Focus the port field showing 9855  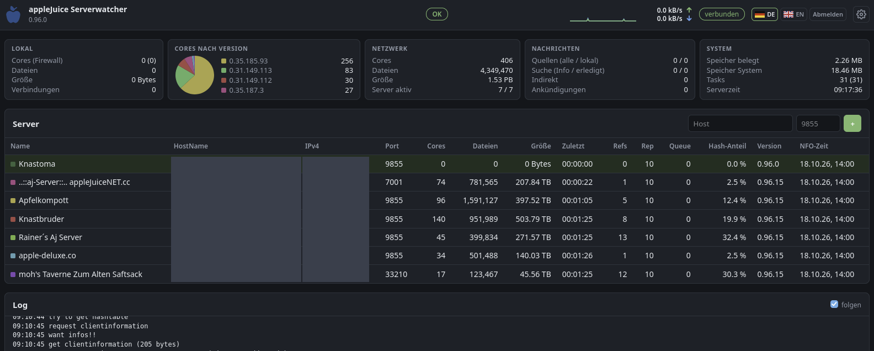(818, 124)
